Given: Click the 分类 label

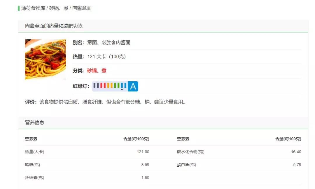Looking at the screenshot, I should (79, 71).
